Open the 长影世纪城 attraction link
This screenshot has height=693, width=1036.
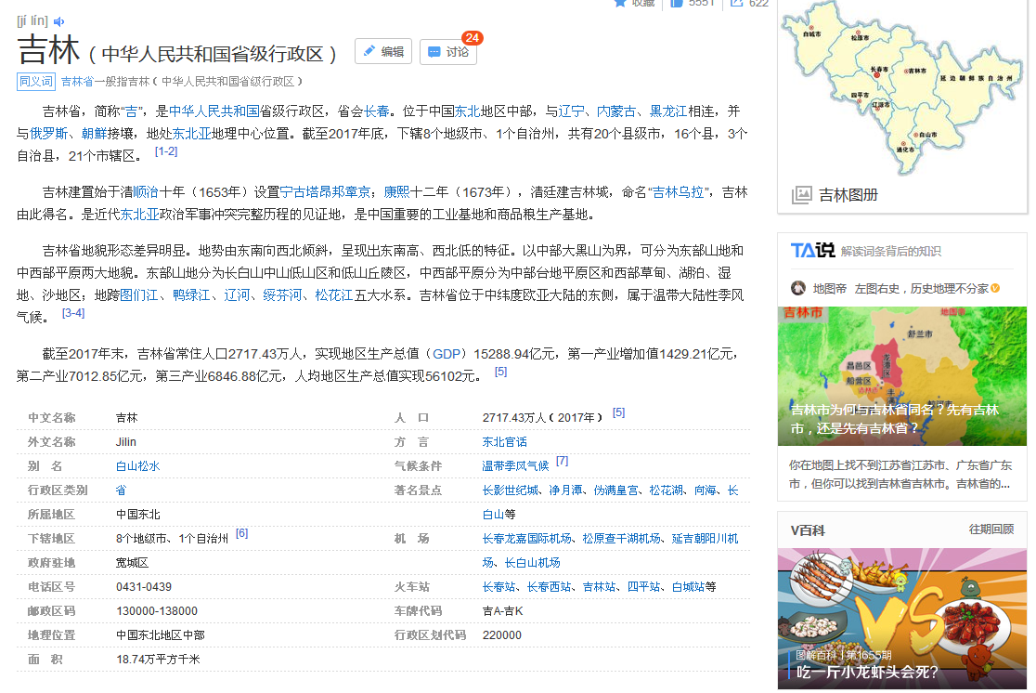pos(510,490)
